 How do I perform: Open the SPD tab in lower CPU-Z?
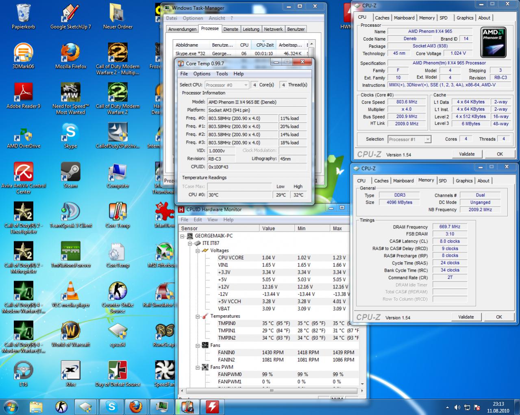coord(443,181)
